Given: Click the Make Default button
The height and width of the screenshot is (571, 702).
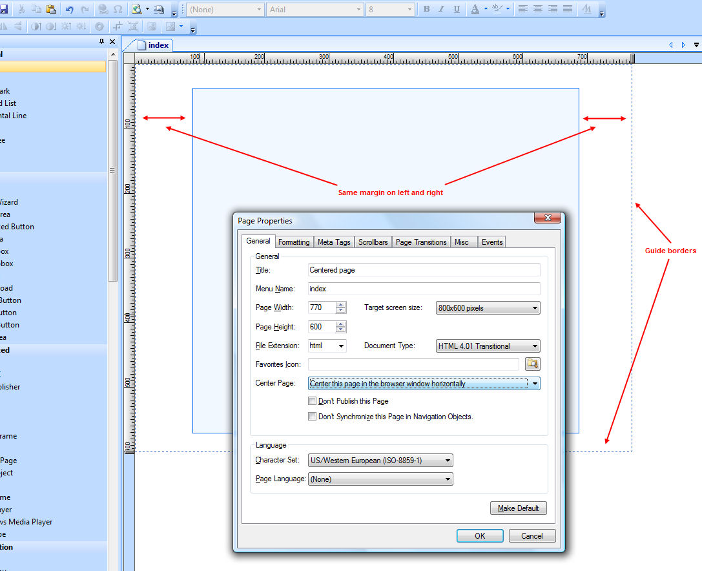Looking at the screenshot, I should tap(518, 508).
